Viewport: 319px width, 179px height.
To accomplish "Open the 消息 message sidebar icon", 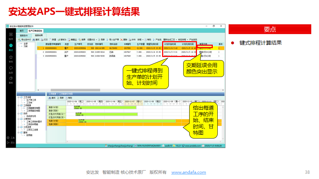I will coord(11,68).
